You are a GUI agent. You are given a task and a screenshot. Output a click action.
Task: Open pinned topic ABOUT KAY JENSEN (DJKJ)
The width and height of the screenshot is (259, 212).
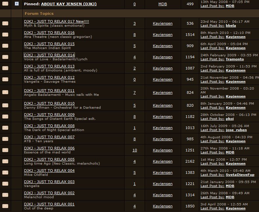coord(69,4)
